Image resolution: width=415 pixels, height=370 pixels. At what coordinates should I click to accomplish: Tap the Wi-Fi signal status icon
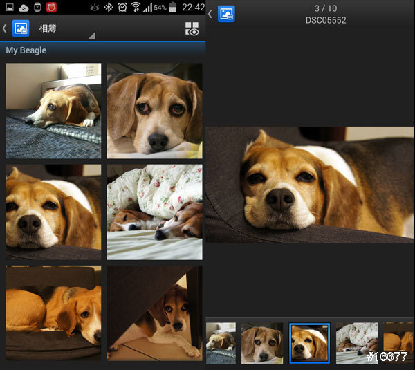(x=136, y=7)
